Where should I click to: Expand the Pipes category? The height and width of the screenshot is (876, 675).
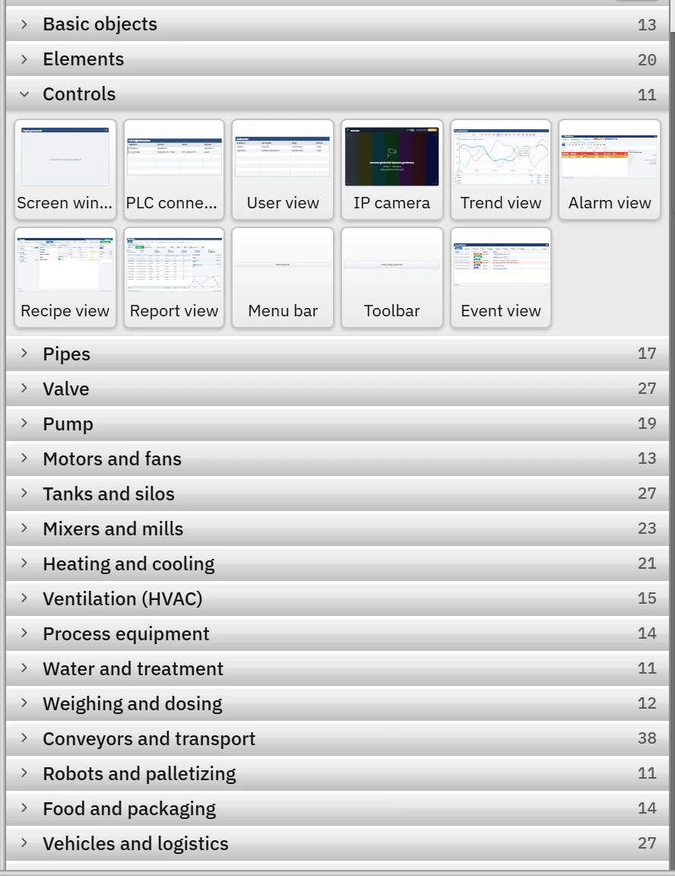pos(337,354)
